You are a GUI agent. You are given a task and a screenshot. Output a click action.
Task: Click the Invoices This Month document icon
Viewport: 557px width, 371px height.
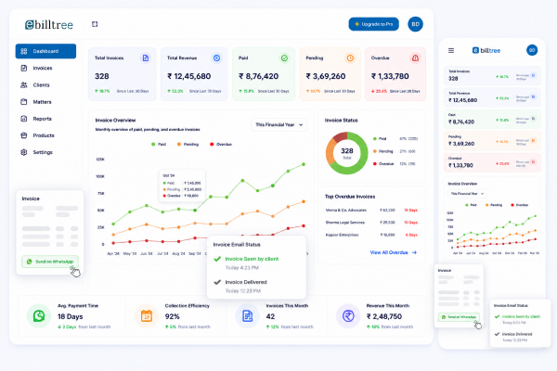point(248,316)
